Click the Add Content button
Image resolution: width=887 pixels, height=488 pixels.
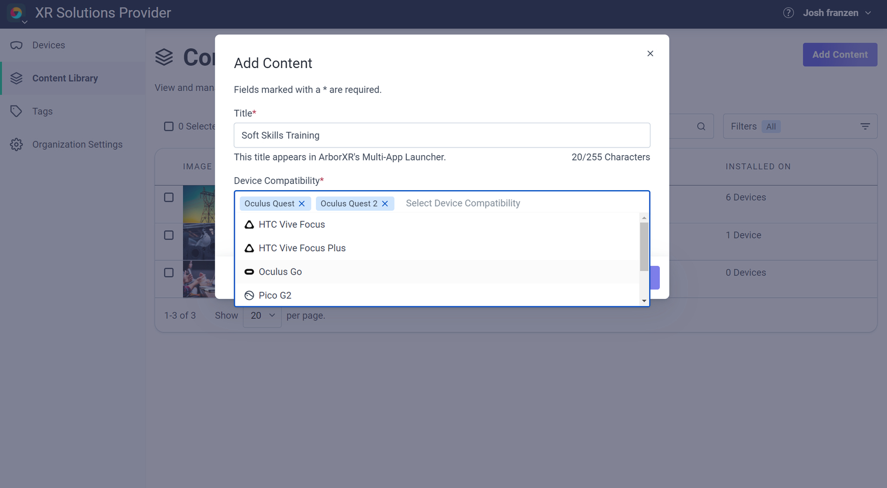pos(840,55)
